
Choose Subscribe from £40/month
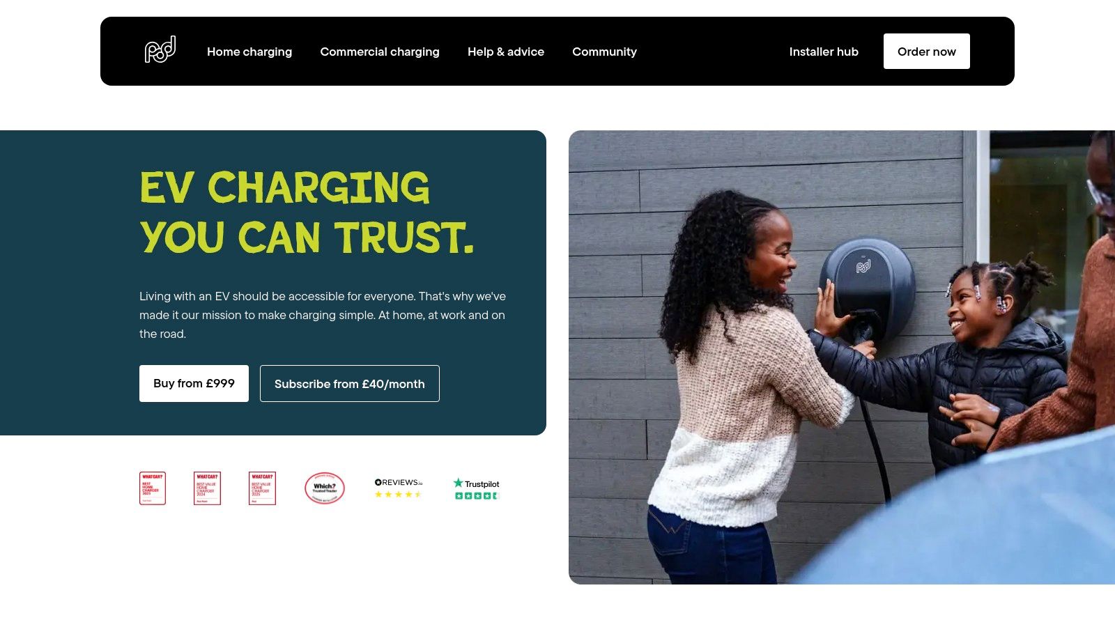(x=350, y=383)
